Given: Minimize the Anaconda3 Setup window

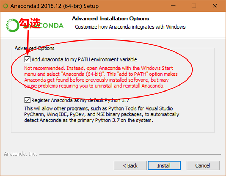Looking at the screenshot, I should [x=173, y=6].
